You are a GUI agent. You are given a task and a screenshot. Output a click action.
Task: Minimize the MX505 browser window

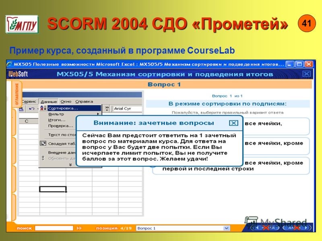(x=290, y=64)
